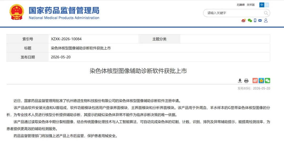Enable 无障碍 accessibility mode
284x143 pixels.
[x=241, y=5]
